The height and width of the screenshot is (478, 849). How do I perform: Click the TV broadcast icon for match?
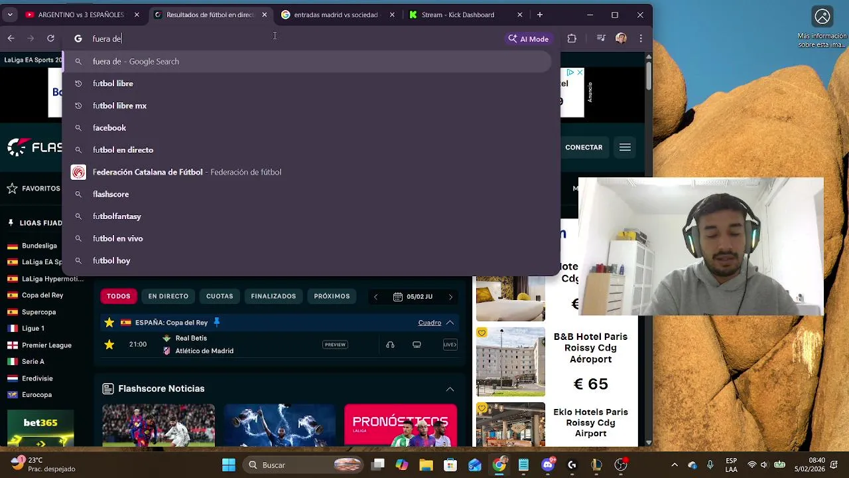click(x=417, y=345)
